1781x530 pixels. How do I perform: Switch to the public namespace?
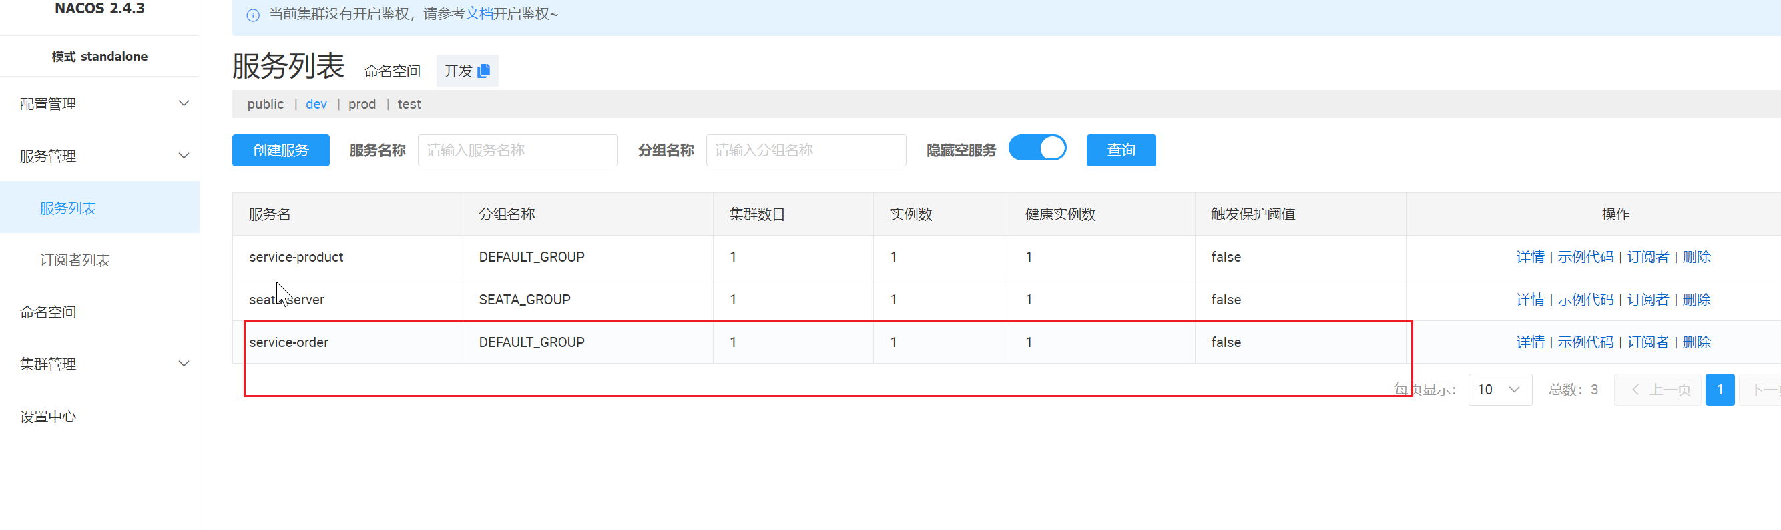click(x=266, y=104)
